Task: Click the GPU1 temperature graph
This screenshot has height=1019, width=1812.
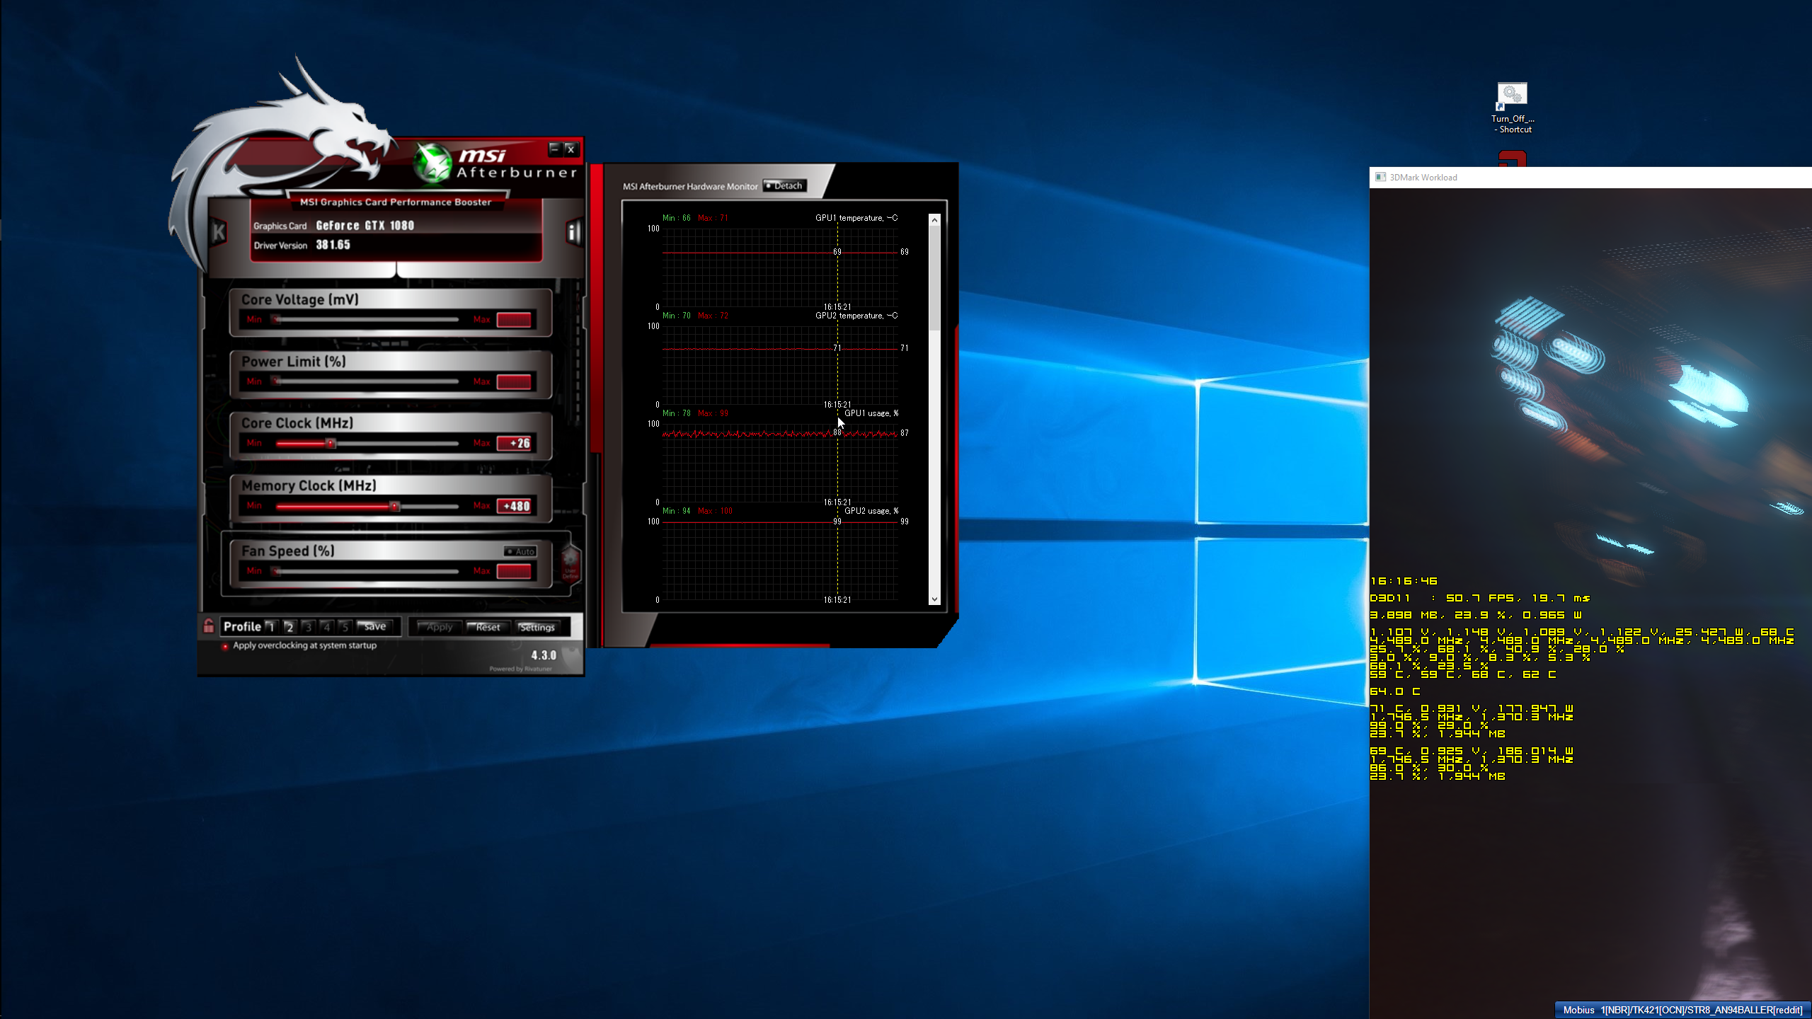Action: coord(780,267)
